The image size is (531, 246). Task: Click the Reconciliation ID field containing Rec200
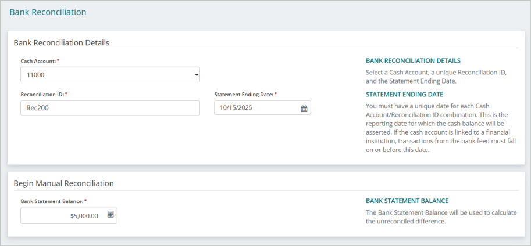(110, 108)
